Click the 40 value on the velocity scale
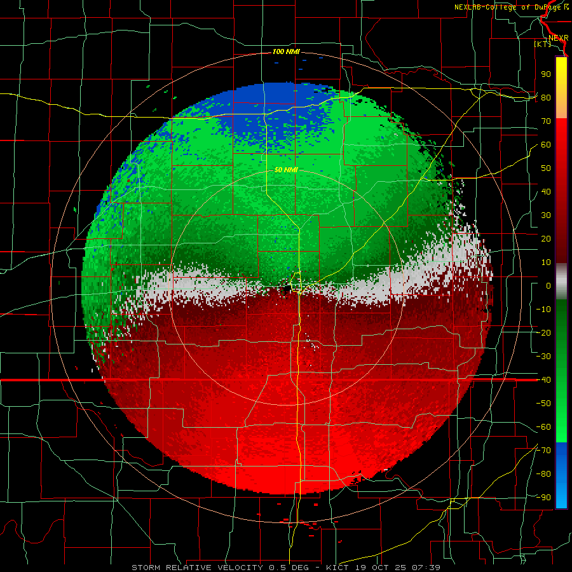Screen dimensions: 572x572 pyautogui.click(x=546, y=192)
